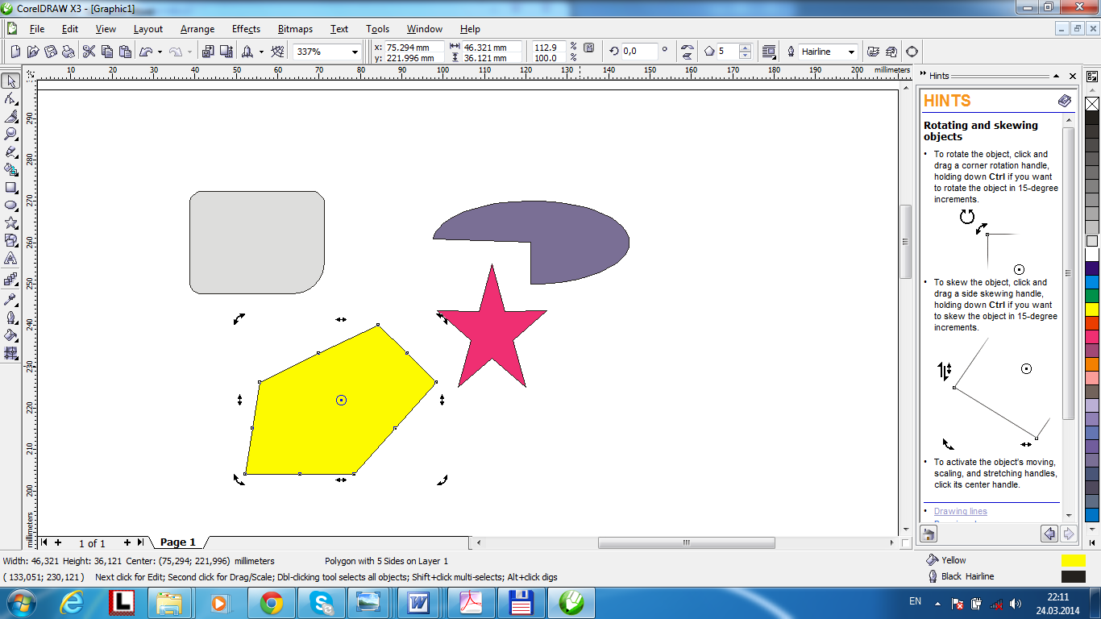Click the To Back of Layer icon
Viewport: 1101px width, 619px height.
(x=890, y=52)
